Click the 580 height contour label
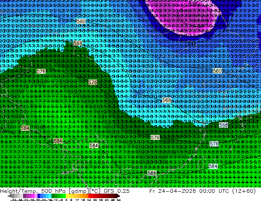This screenshot has width=261, height=201. [x=217, y=71]
